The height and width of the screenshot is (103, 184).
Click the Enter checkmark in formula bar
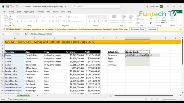coord(22,34)
